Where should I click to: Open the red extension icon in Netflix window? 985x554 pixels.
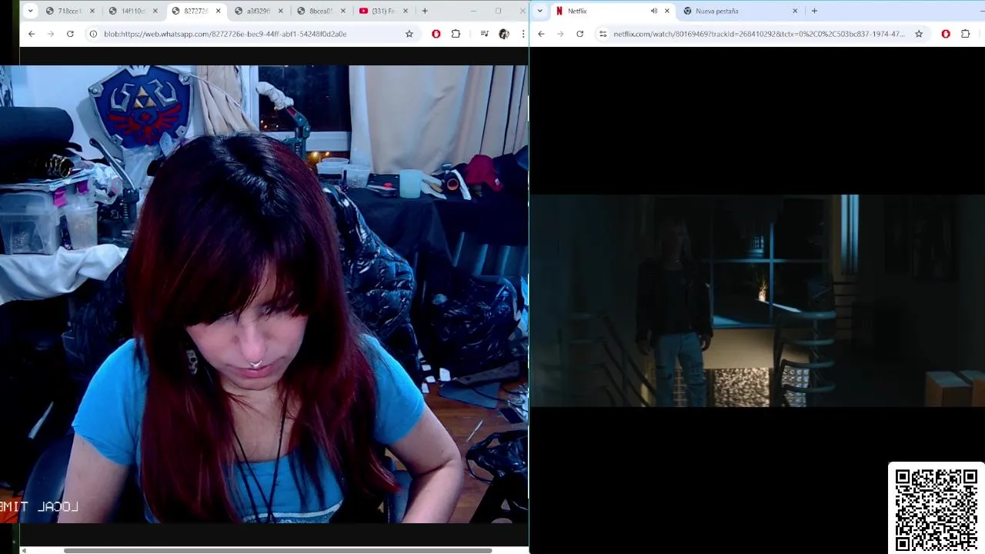pyautogui.click(x=946, y=34)
